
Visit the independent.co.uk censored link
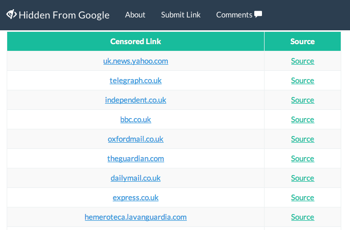tap(135, 100)
